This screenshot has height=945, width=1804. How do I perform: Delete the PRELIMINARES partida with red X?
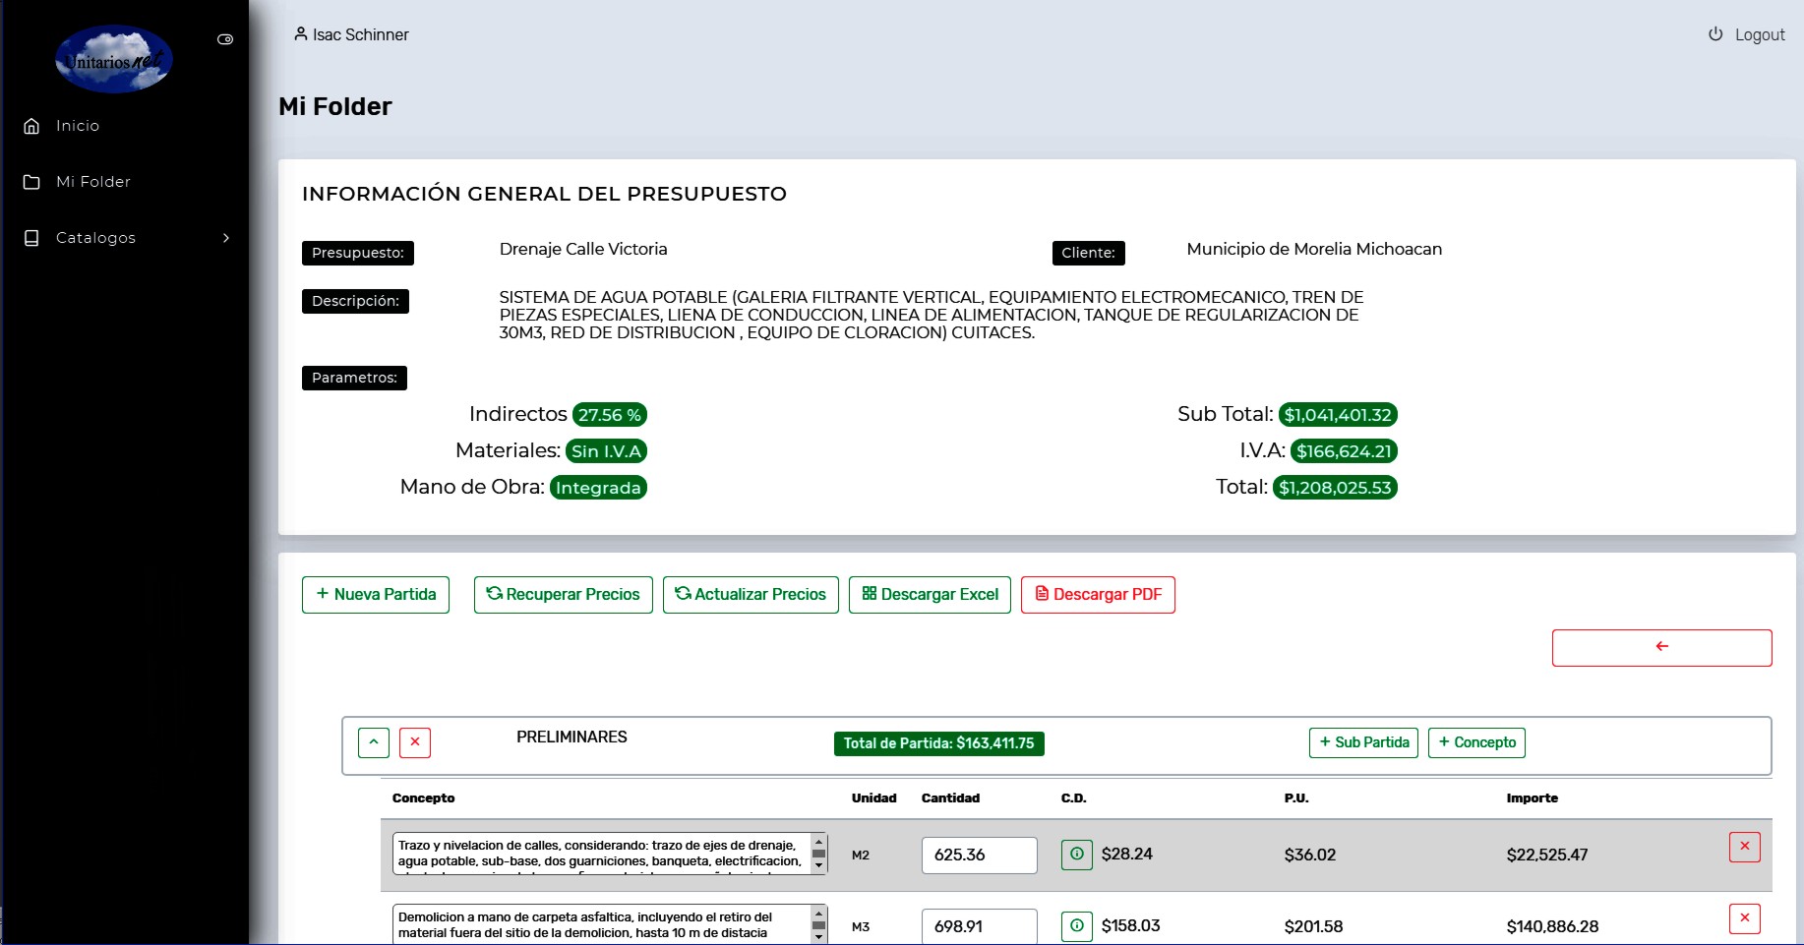point(415,742)
